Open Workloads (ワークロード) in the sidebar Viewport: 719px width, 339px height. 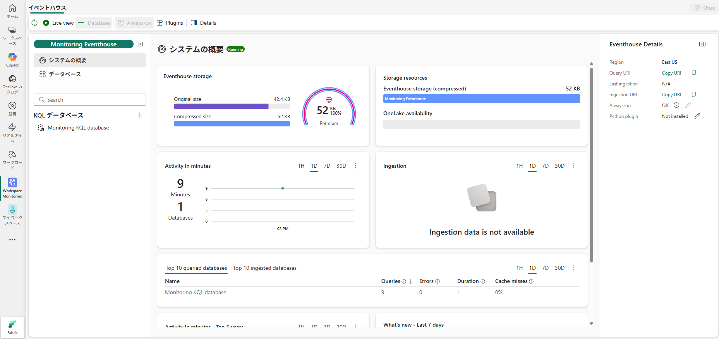pyautogui.click(x=12, y=160)
